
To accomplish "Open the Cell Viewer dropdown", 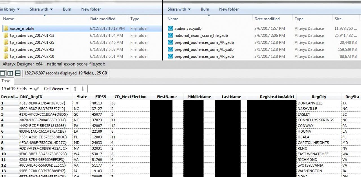I will coord(56,89).
